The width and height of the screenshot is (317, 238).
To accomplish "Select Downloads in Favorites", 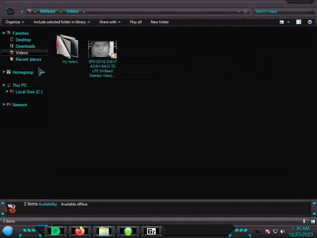I will [25, 46].
